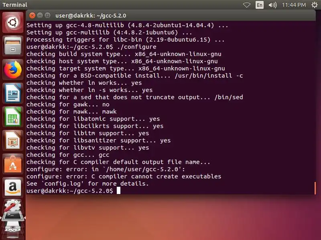Open LibreOffice Calc spreadsheet icon

(13, 117)
